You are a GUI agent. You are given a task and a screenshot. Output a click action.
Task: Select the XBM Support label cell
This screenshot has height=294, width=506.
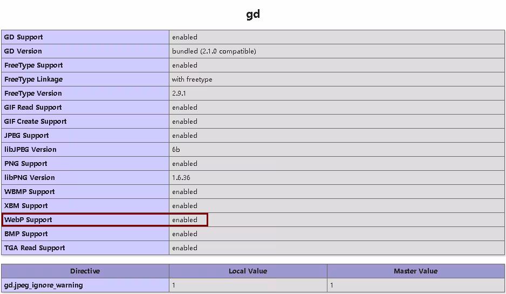point(26,206)
